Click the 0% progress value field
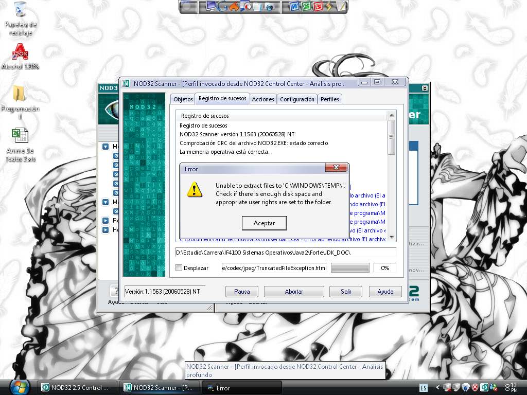Viewport: 527px width, 395px height. click(x=385, y=267)
